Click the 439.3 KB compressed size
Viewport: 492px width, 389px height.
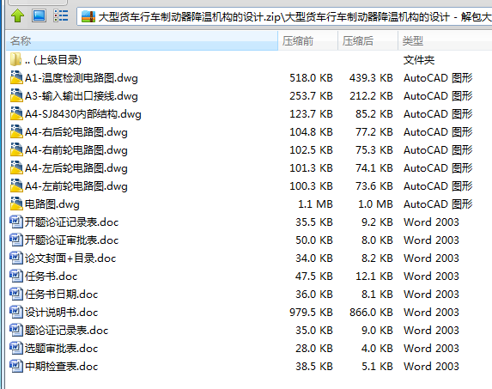click(371, 78)
